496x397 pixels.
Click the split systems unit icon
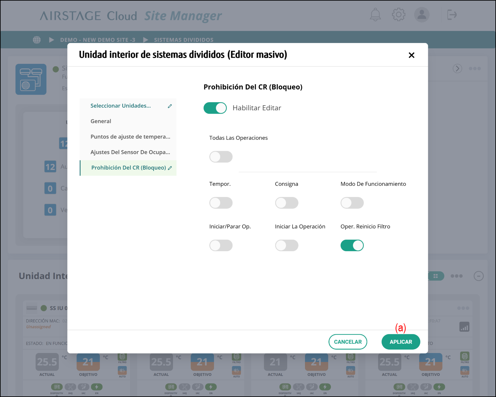pyautogui.click(x=31, y=79)
